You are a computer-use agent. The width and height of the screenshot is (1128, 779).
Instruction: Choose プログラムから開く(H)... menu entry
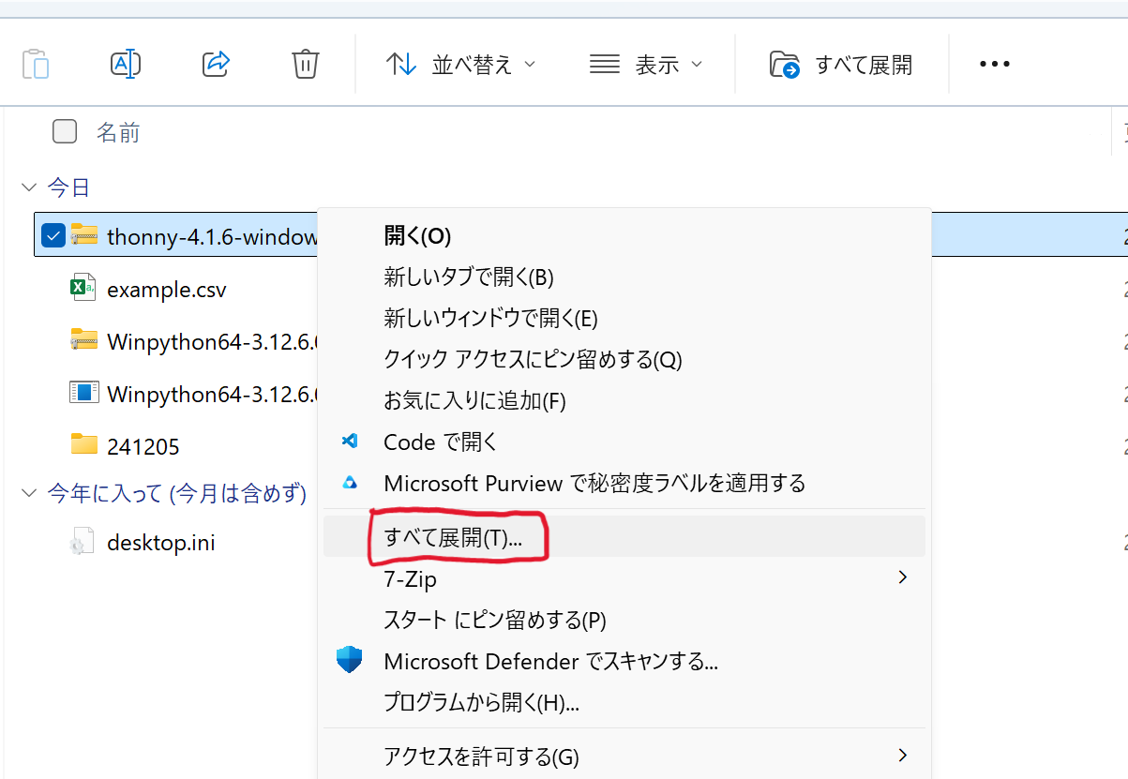click(x=624, y=703)
